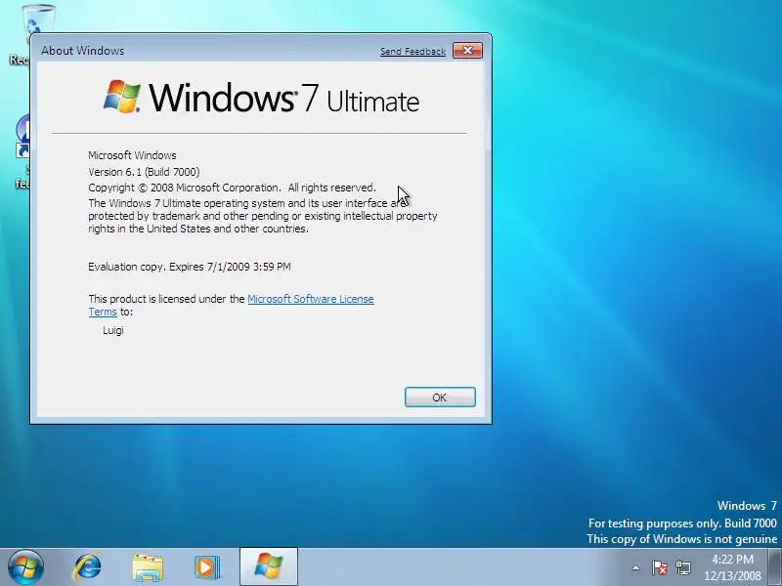Open the clock showing 4:22 PM

(732, 567)
